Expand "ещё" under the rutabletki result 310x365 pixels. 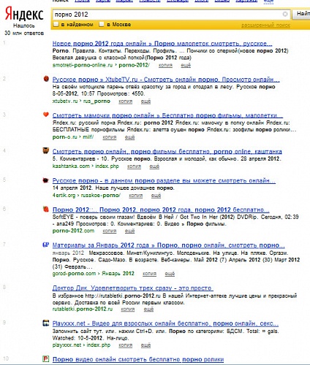148,309
